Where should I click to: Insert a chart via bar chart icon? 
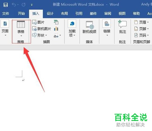coord(56,29)
